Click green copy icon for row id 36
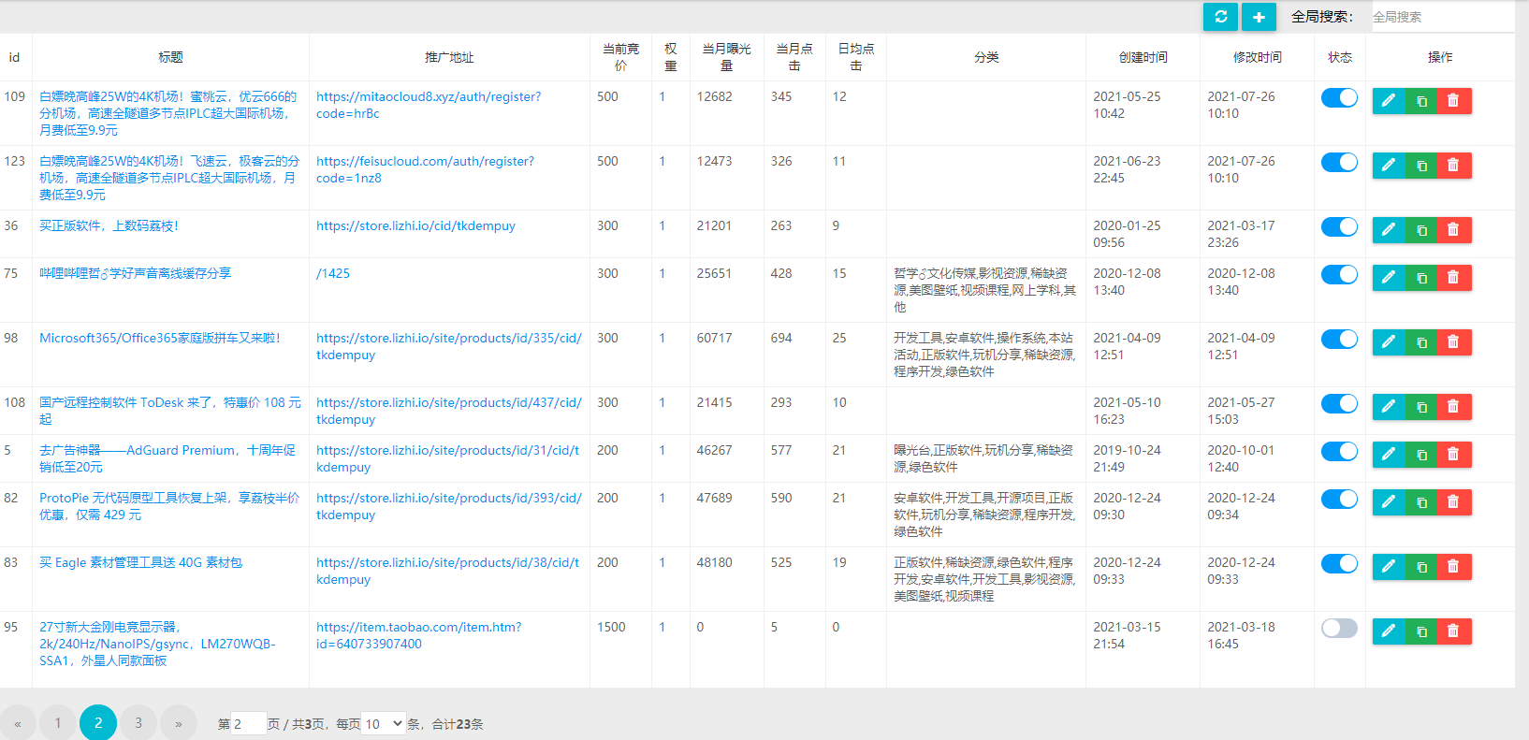The width and height of the screenshot is (1529, 740). (x=1421, y=230)
